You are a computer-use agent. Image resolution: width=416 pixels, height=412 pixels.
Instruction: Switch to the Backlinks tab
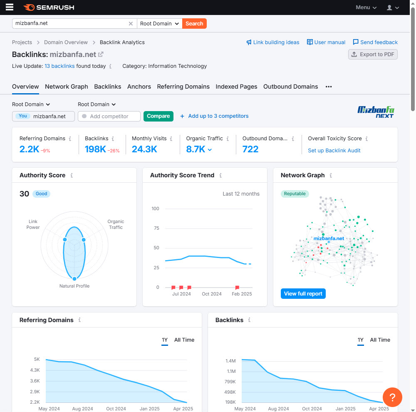107,87
